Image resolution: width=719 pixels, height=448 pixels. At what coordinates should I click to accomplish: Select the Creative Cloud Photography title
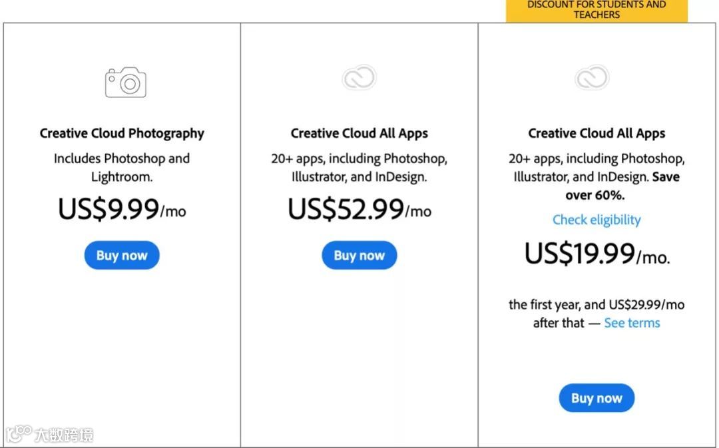(122, 133)
